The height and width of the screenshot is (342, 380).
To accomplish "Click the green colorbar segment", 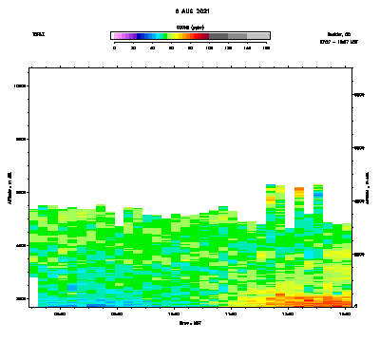I will pos(165,36).
